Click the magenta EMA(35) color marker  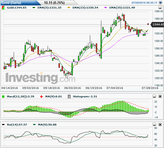[x=105, y=7]
